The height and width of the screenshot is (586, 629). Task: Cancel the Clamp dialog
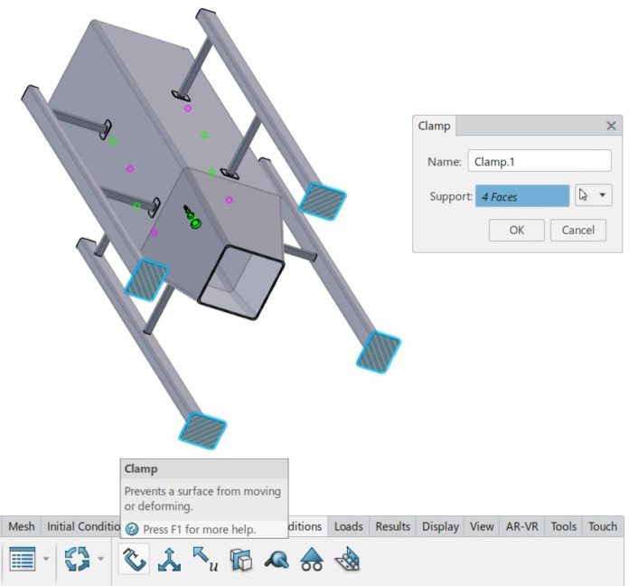point(577,230)
